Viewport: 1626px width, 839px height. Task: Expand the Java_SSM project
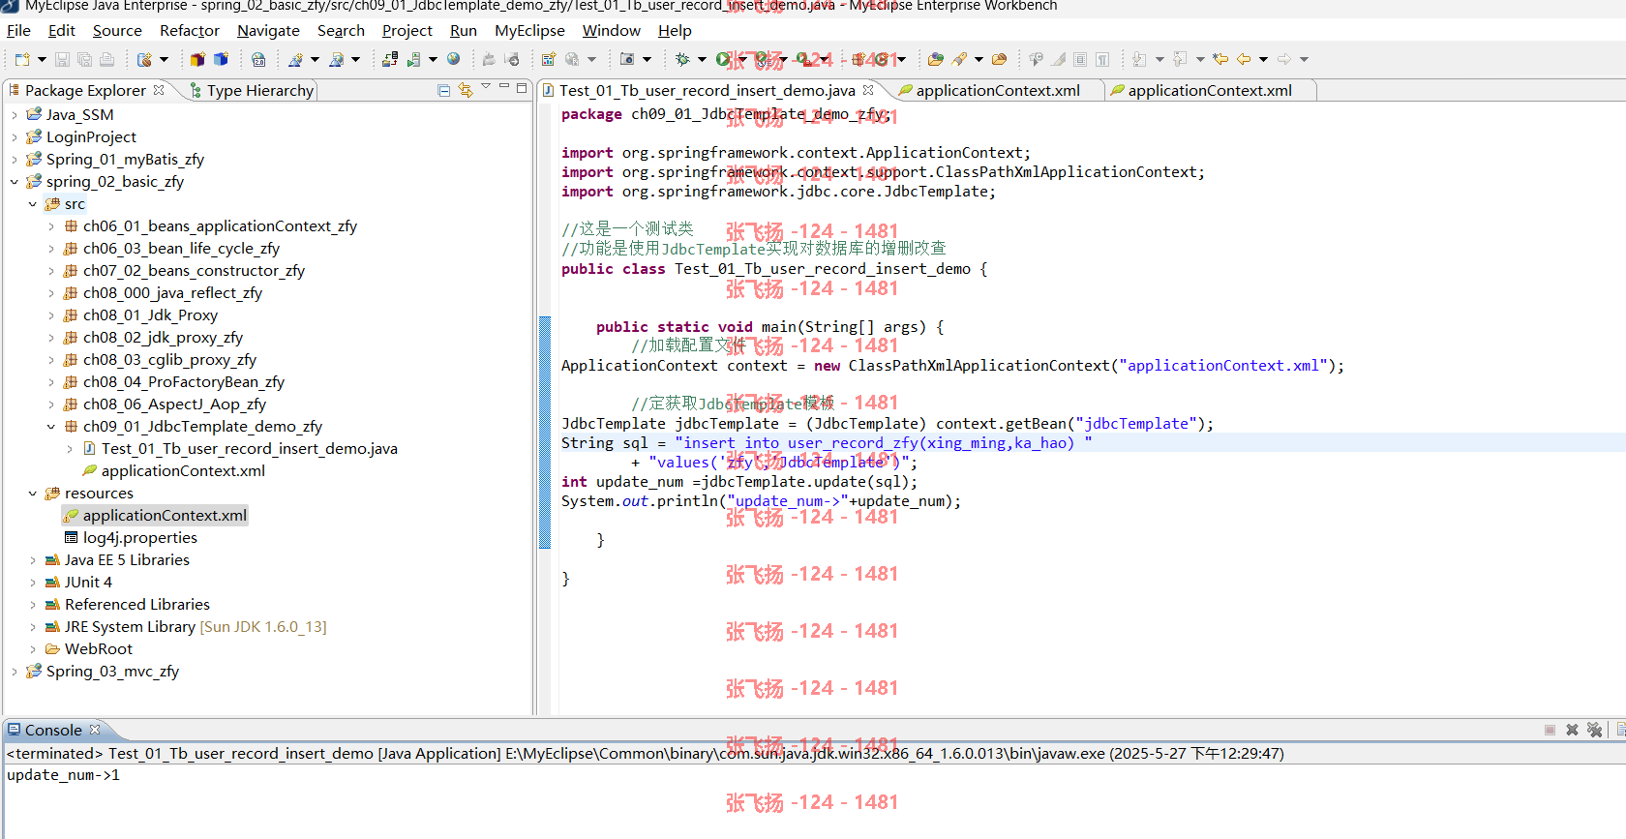point(14,114)
